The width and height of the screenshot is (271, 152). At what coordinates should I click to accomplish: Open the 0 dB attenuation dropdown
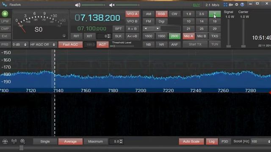click(x=19, y=44)
